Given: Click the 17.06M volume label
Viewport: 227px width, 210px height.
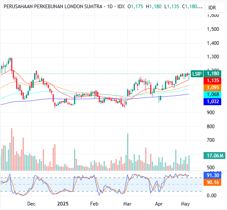Looking at the screenshot, I should [214, 156].
